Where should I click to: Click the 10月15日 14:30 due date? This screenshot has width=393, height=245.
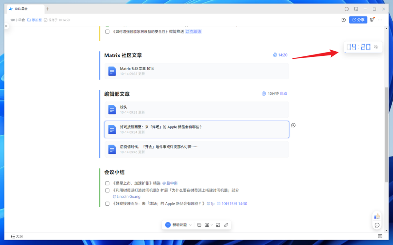click(x=232, y=203)
